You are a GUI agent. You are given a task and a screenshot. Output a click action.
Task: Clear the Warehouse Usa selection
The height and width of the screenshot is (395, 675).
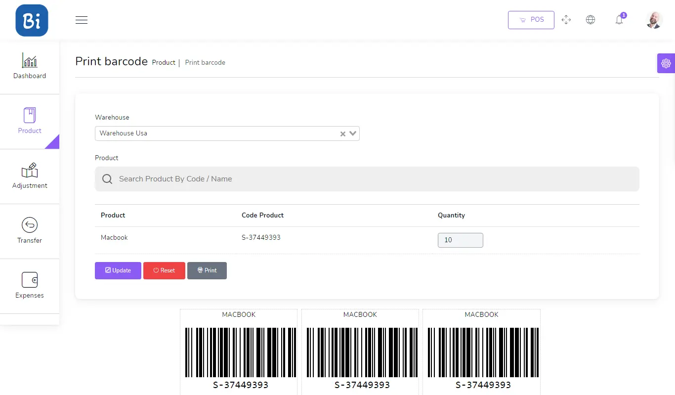point(342,134)
